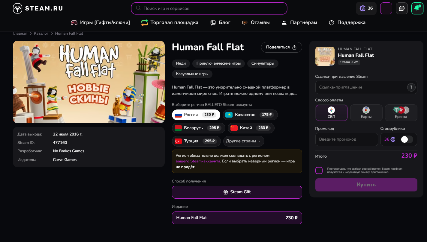Click the Human Fall Flat cover image
427x242 pixels.
click(x=89, y=82)
